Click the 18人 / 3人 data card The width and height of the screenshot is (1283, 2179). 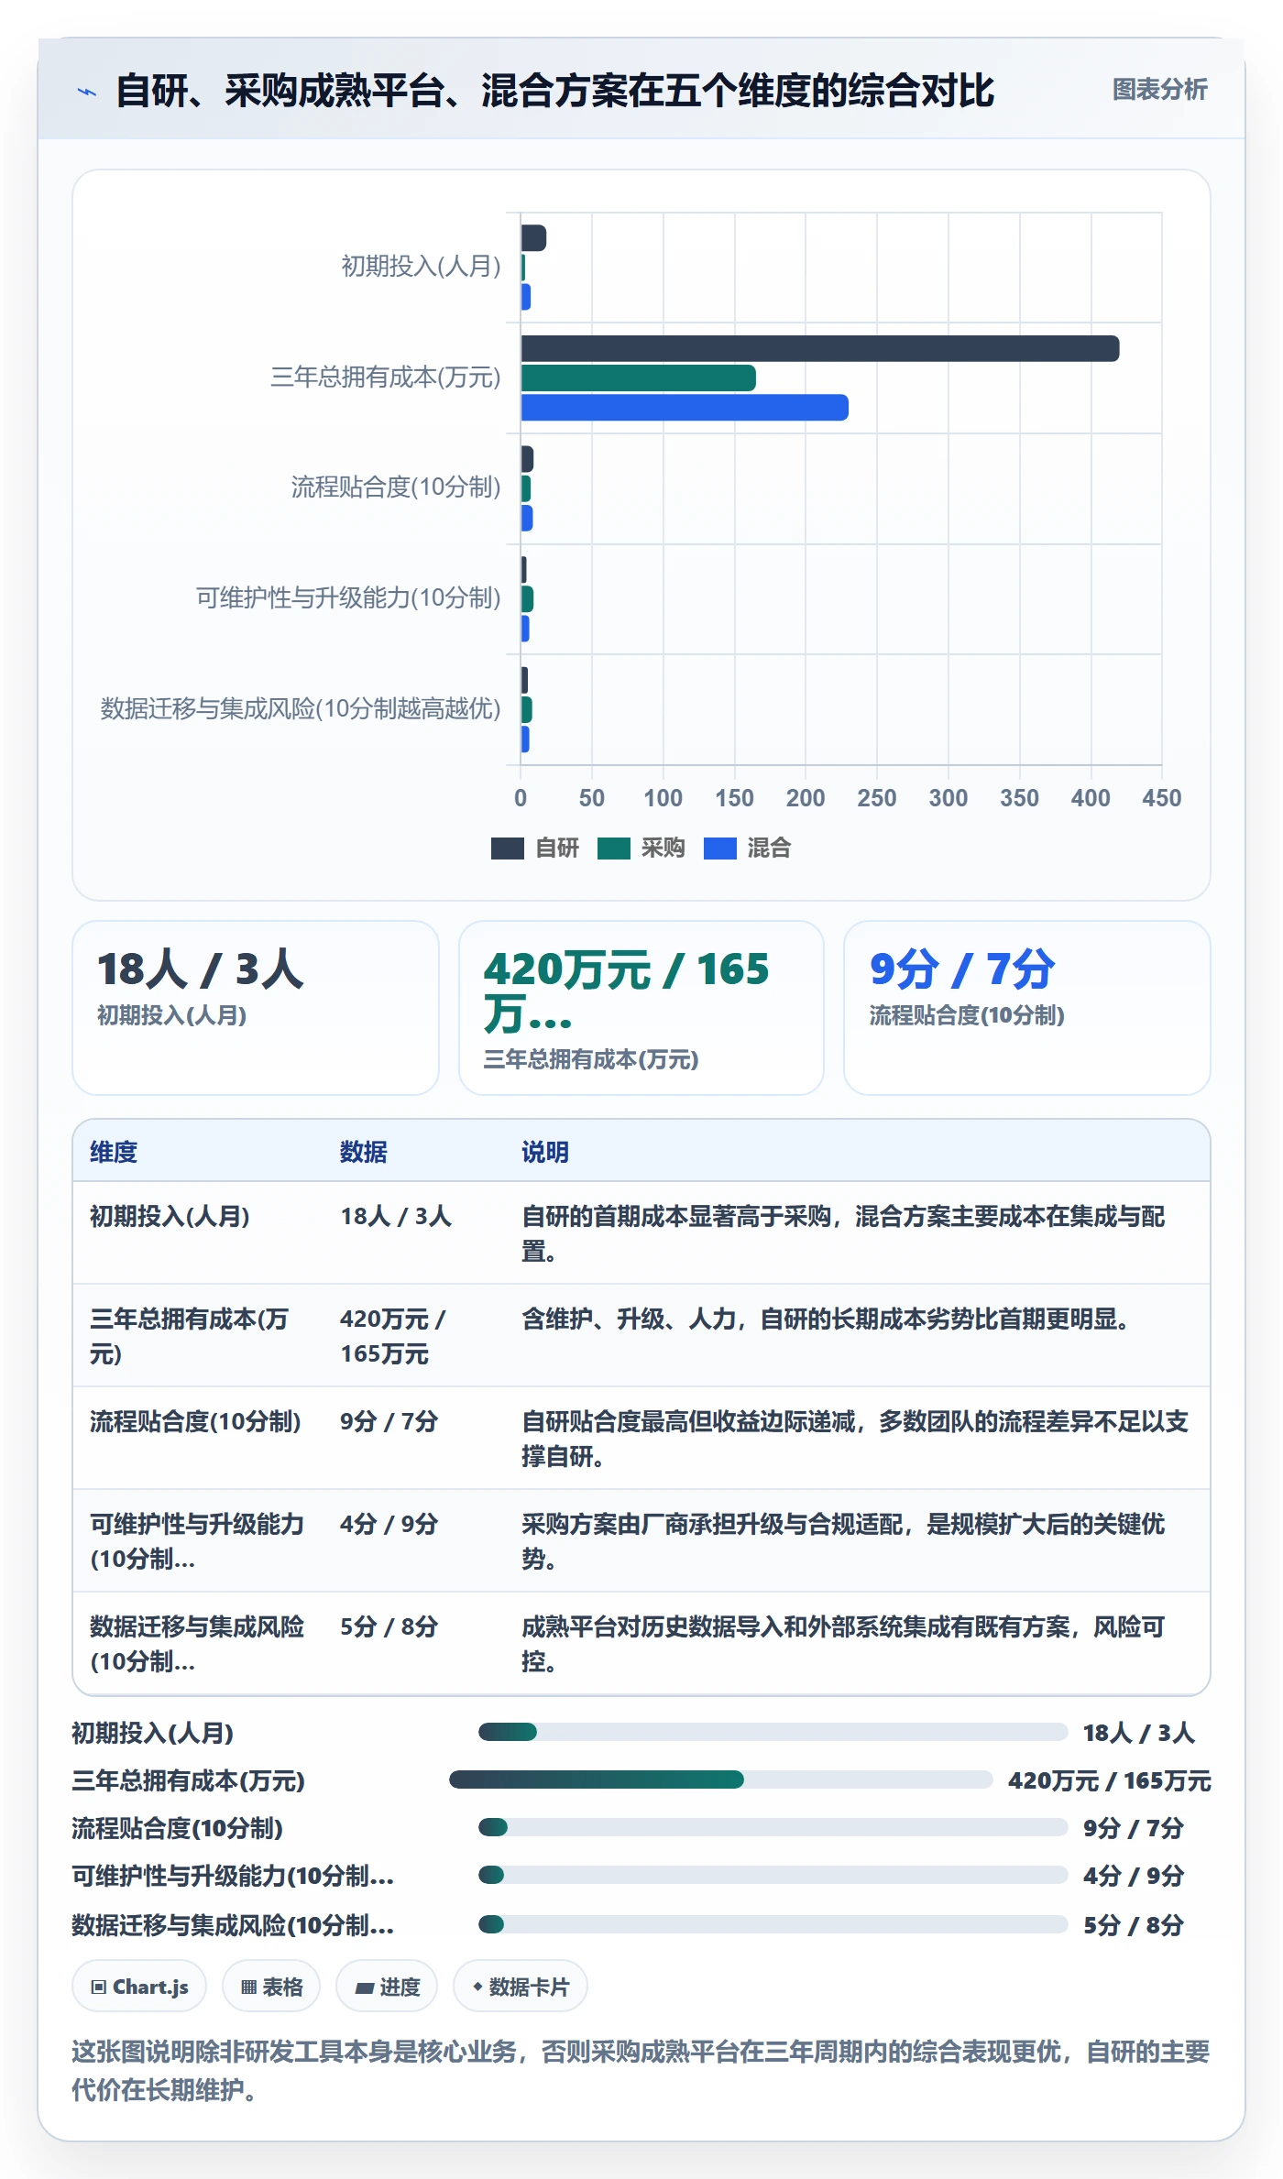(x=256, y=1007)
